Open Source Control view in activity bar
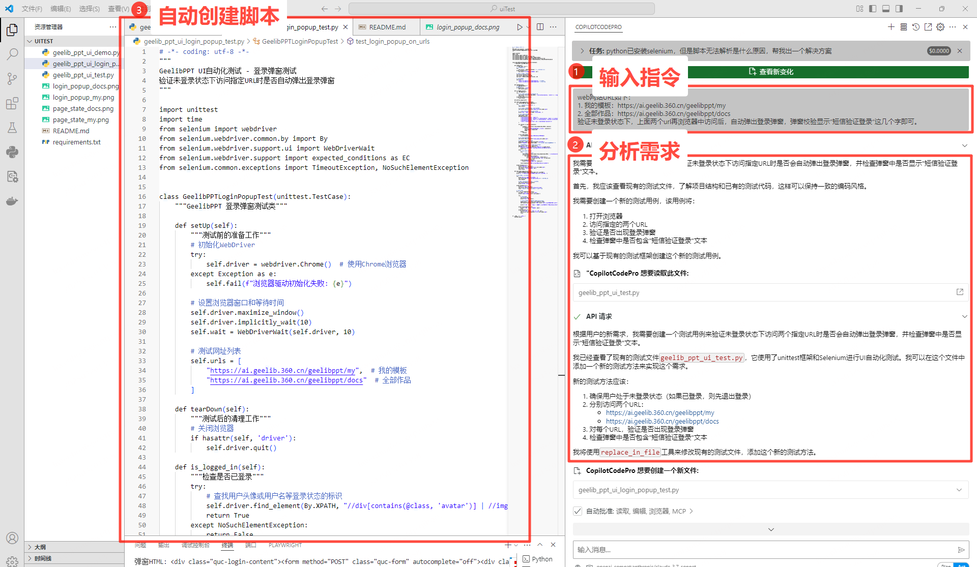977x567 pixels. tap(12, 78)
